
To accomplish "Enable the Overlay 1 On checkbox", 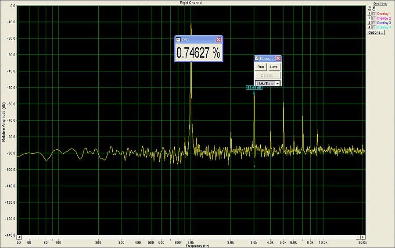I will click(374, 14).
